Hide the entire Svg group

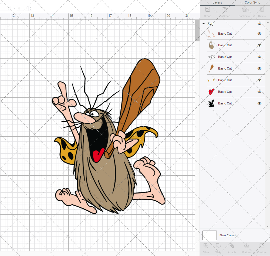(259, 24)
